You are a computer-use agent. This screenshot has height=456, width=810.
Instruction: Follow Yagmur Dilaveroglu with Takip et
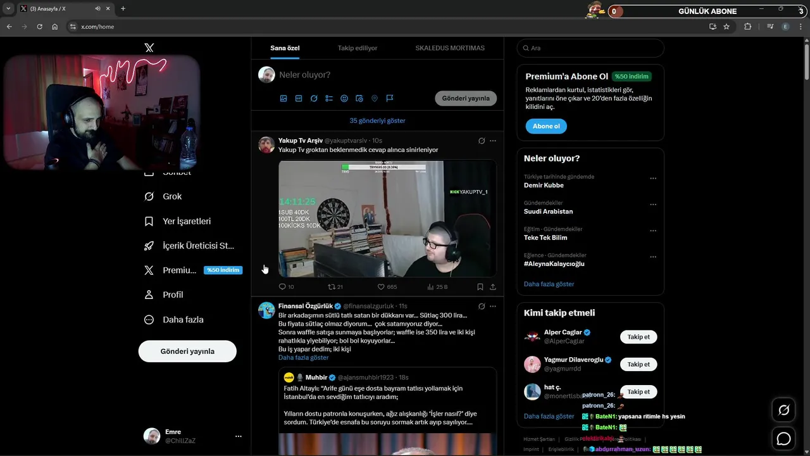click(639, 364)
